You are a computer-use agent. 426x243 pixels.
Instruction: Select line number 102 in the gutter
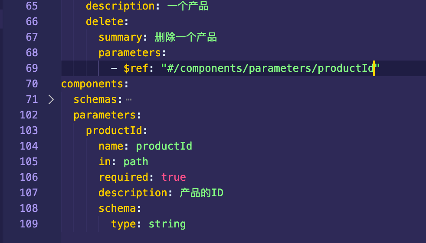(29, 115)
